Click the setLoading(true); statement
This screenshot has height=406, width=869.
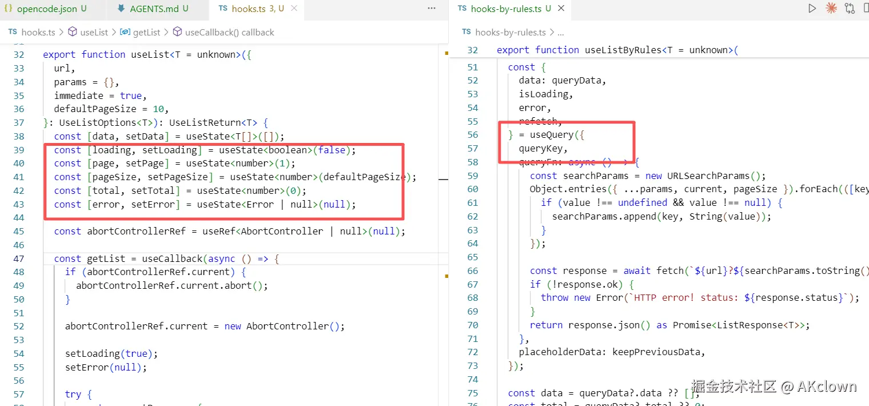[x=111, y=353]
